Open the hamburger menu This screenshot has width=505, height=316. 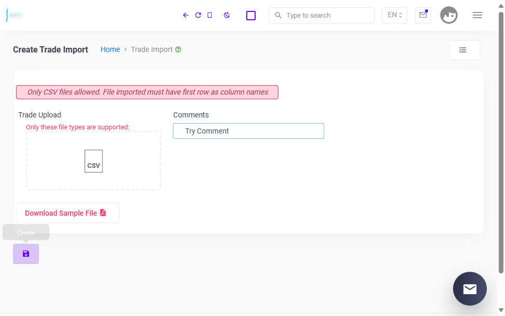[477, 15]
